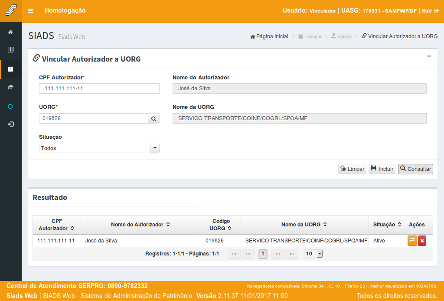
Task: Click the Versão 2.11.37 footer text
Action: point(242,296)
